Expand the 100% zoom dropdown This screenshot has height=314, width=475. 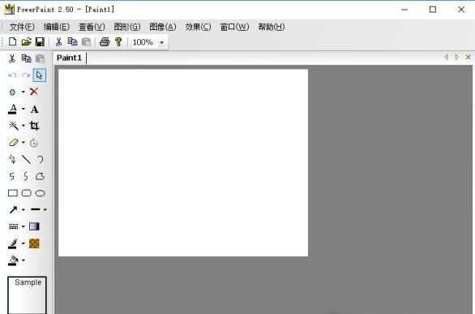(x=162, y=42)
